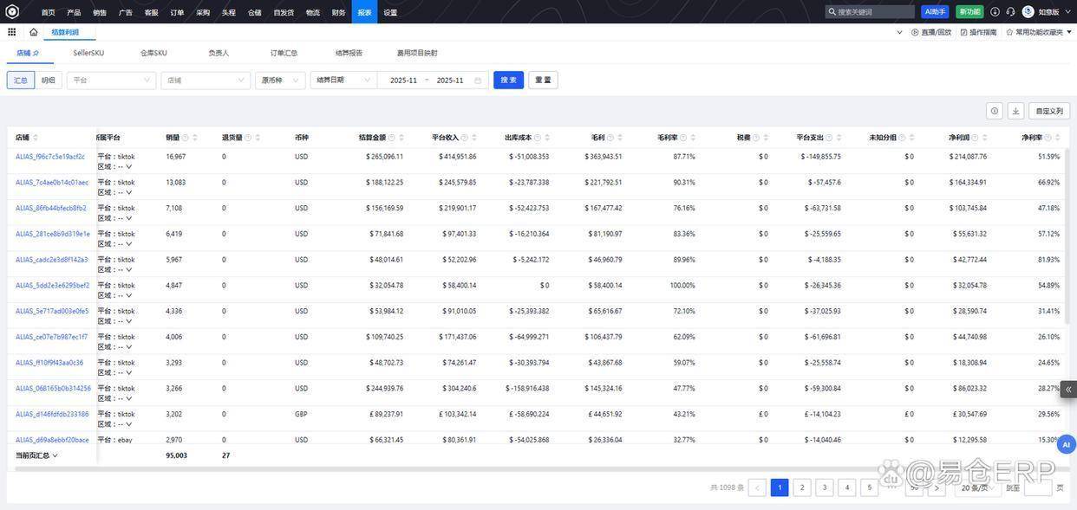Expand the 当前页汇总 summary row
The image size is (1077, 510).
click(36, 455)
